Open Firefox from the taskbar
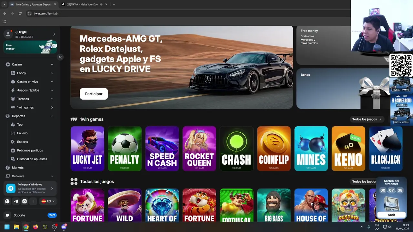The height and width of the screenshot is (232, 413). tap(35, 227)
